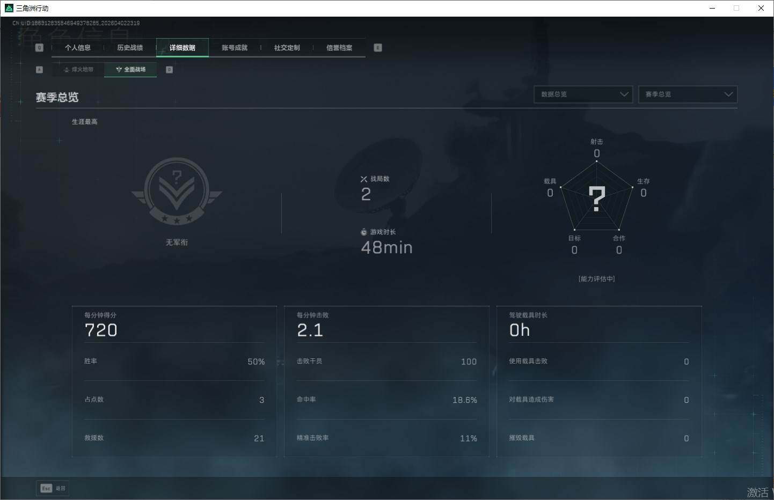Click the 胜率 50% row
The height and width of the screenshot is (500, 774).
click(174, 362)
